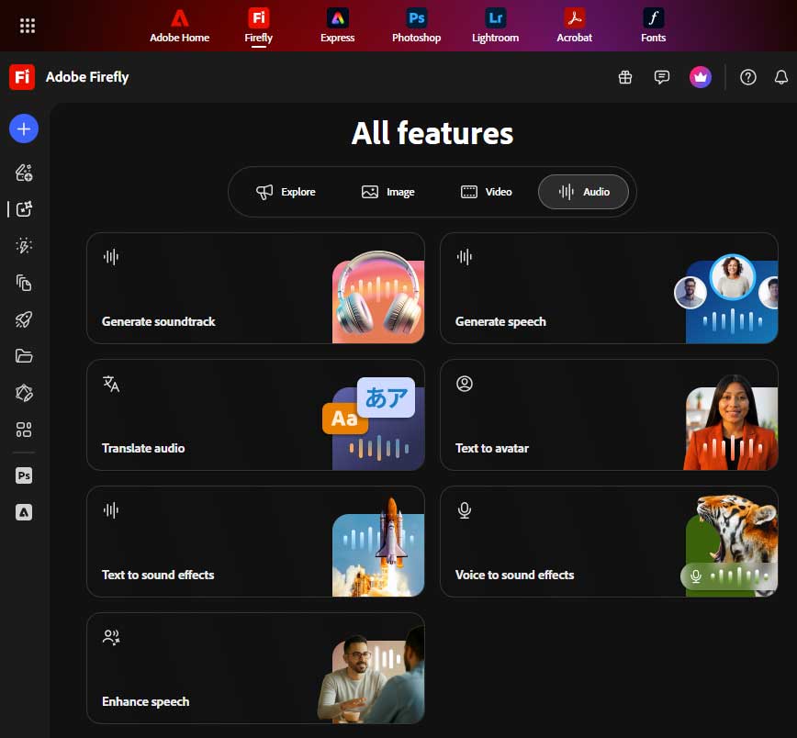Open the feedback chat bubble icon
797x738 pixels.
[x=662, y=77]
